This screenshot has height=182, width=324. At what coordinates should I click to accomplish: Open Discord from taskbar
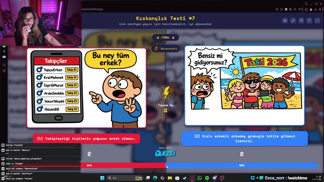(x=215, y=178)
